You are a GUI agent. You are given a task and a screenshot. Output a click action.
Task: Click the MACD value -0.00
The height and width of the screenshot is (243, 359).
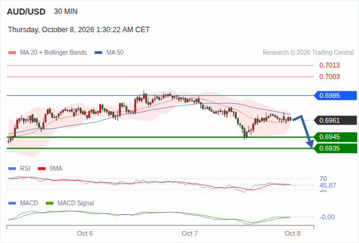(327, 217)
